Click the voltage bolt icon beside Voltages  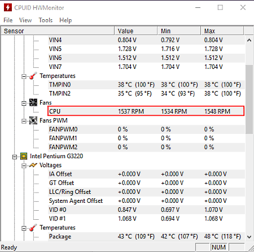[33, 165]
